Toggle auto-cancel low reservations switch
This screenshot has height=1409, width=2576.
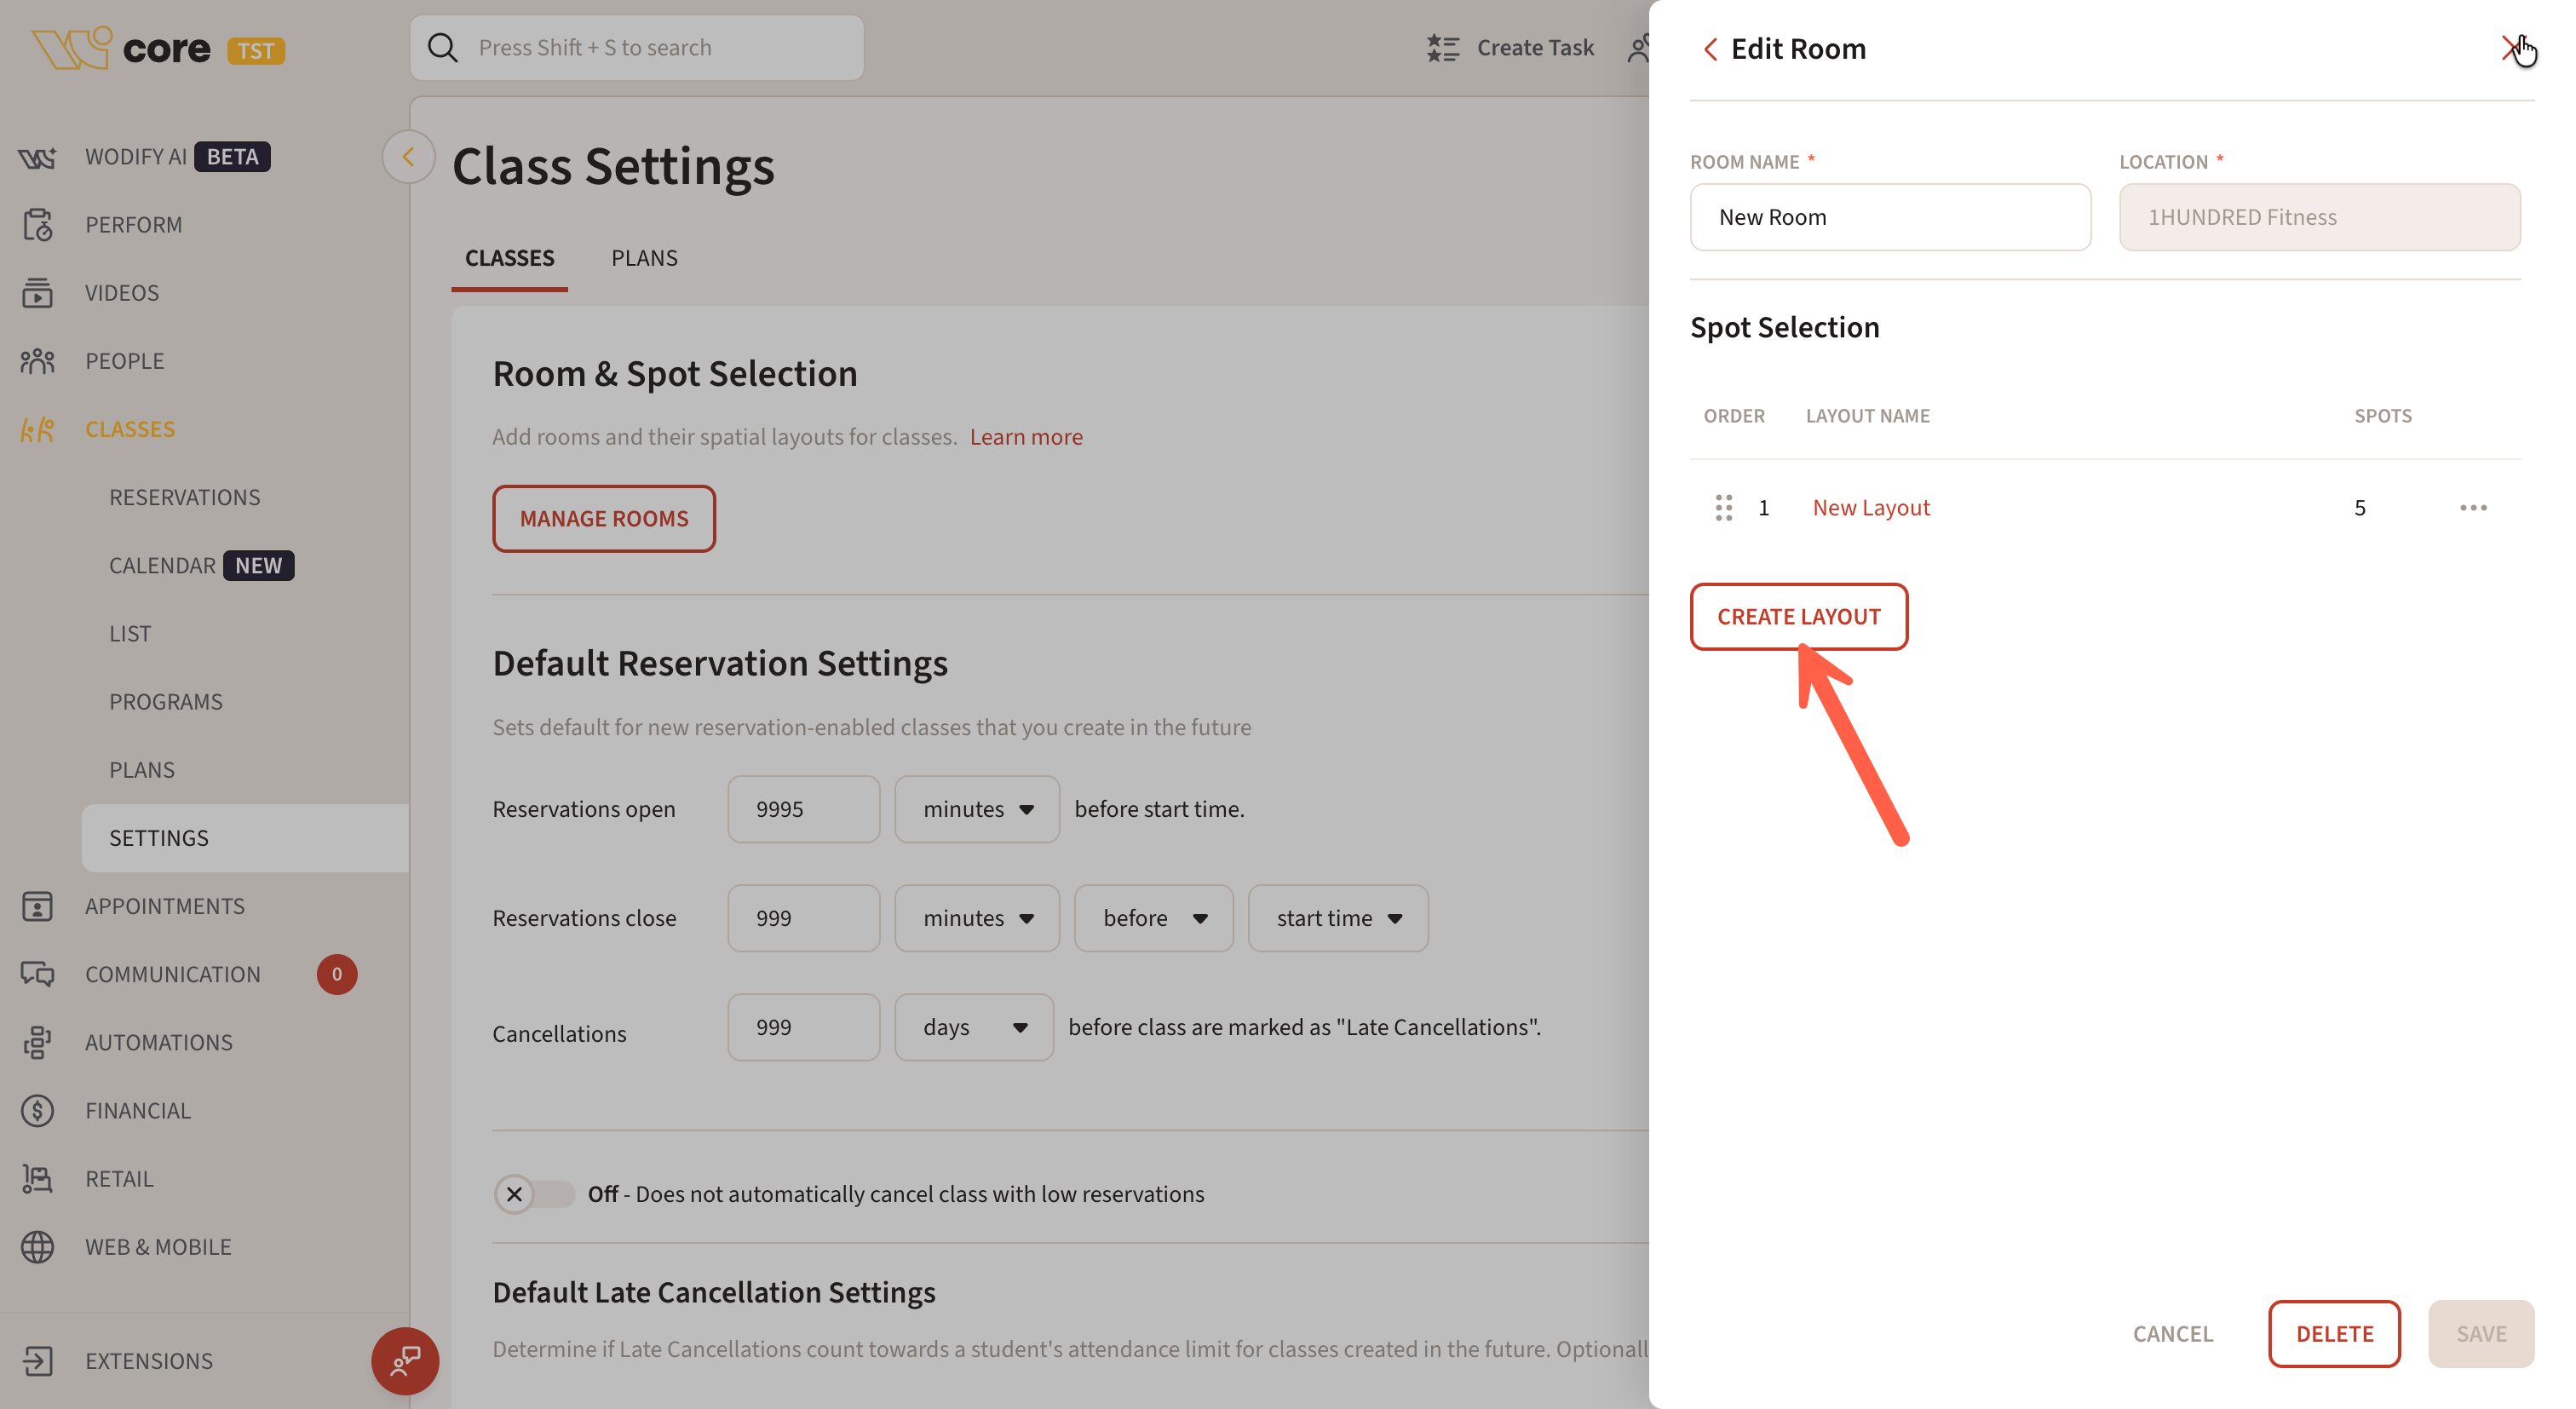(x=534, y=1194)
